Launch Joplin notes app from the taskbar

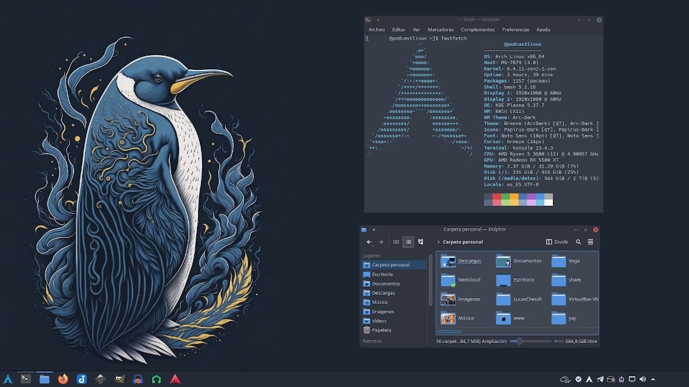tap(82, 379)
